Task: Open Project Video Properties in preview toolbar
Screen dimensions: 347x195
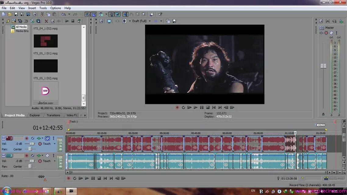Action: [101, 21]
